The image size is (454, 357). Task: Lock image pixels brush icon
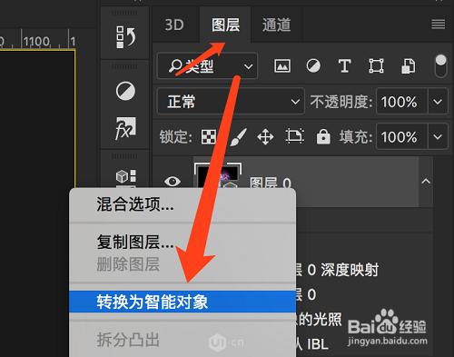point(238,137)
